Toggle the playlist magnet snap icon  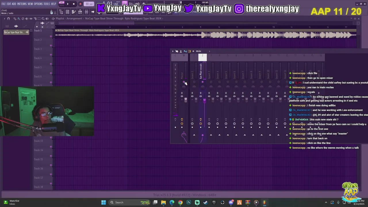click(8, 19)
